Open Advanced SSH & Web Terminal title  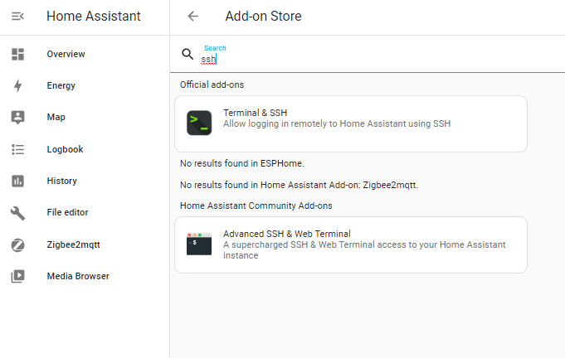286,234
